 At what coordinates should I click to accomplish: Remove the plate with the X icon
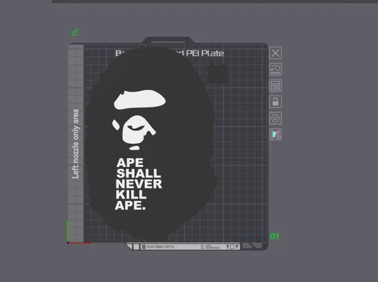275,53
